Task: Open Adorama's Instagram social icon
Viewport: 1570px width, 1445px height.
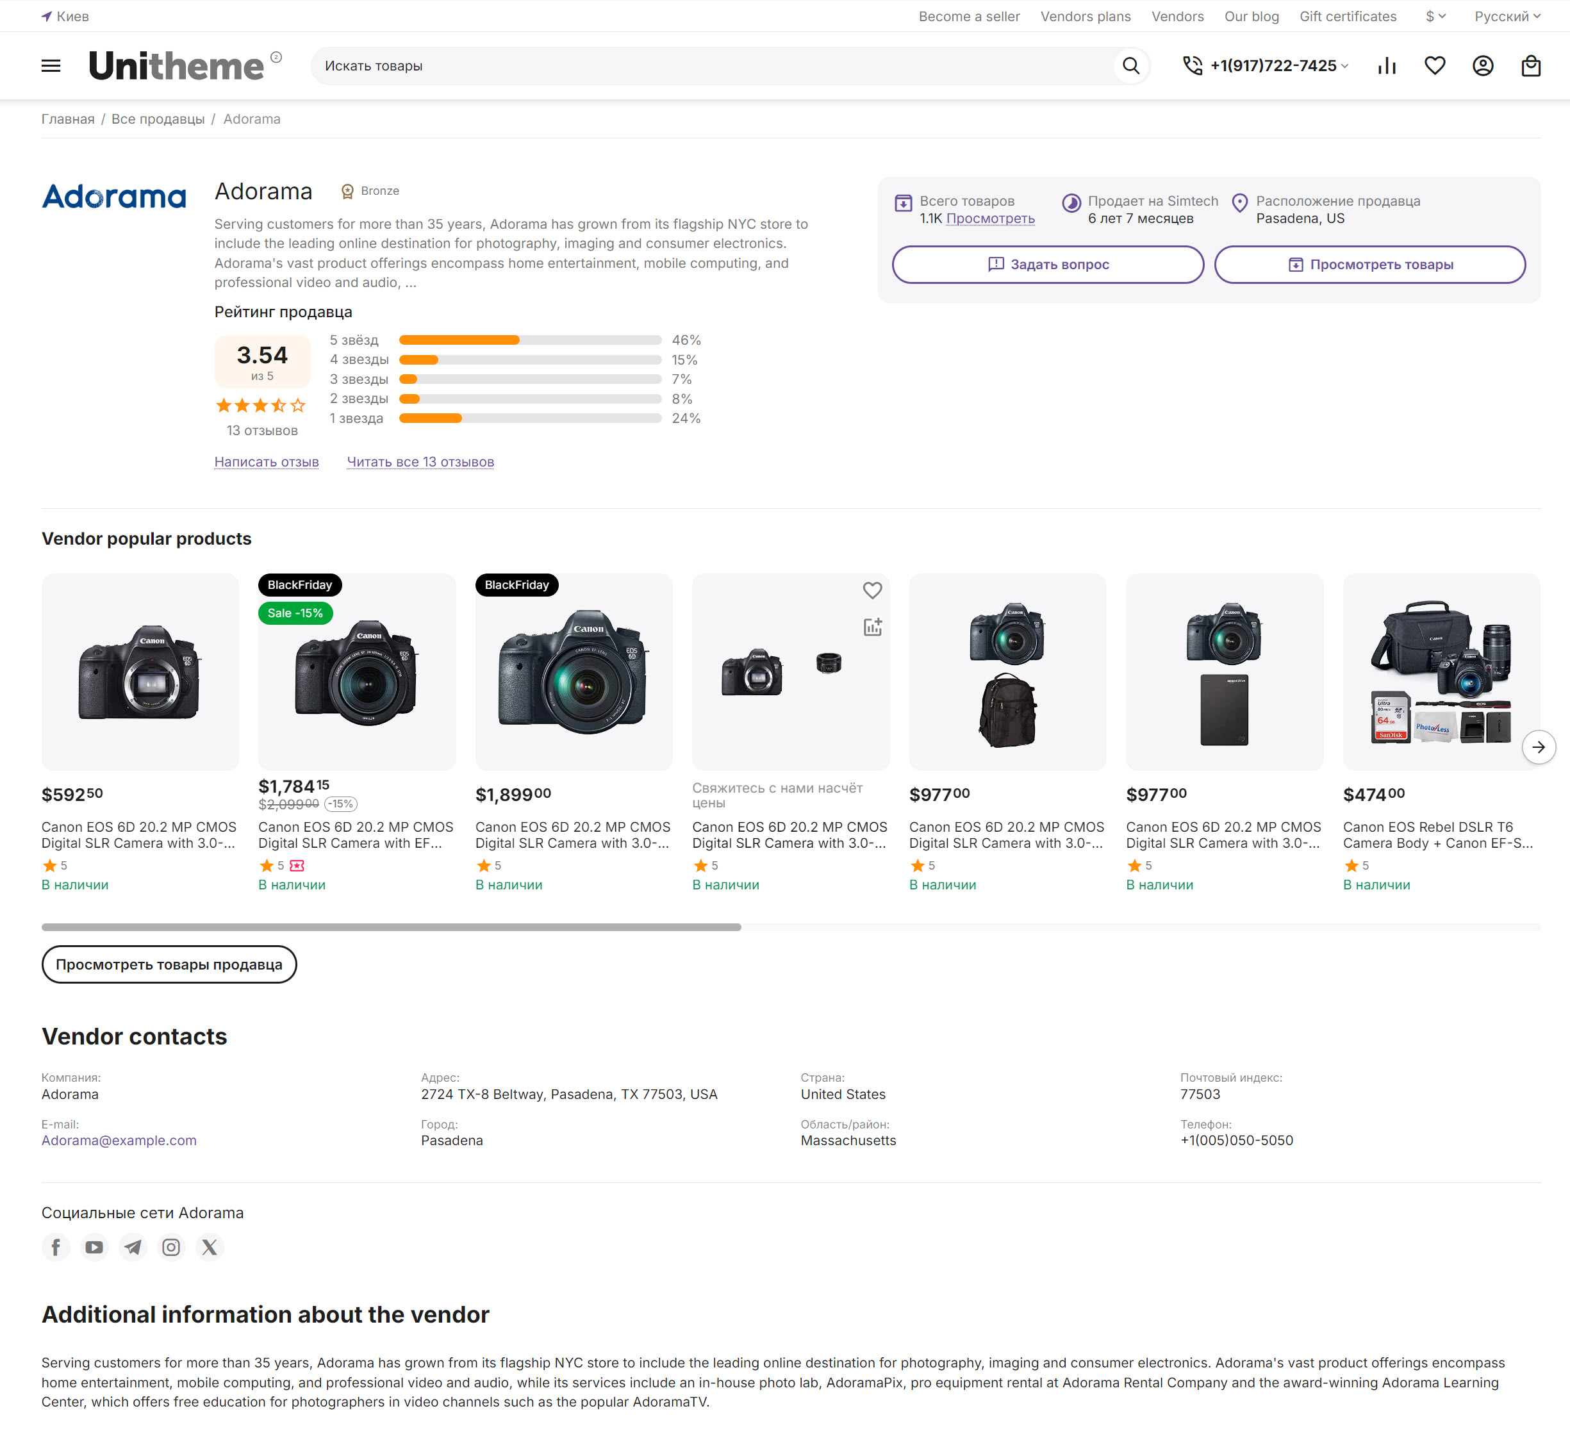Action: click(x=171, y=1247)
